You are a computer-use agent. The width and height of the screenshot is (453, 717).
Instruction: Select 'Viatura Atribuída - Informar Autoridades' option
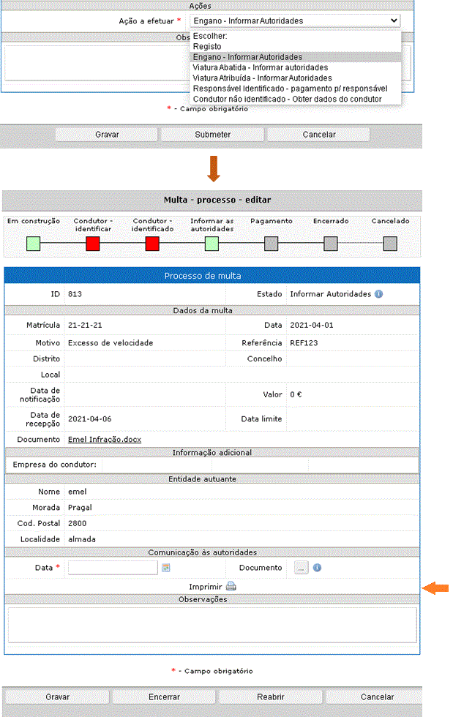(262, 78)
